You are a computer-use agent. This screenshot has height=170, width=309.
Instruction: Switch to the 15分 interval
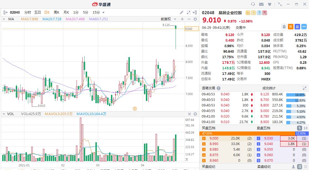[96, 12]
